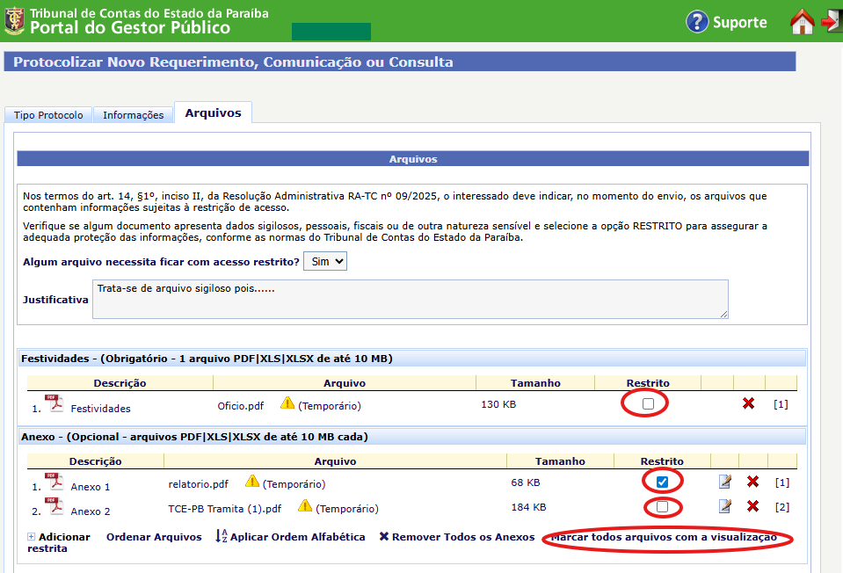
Task: Click the Suporte help question-mark icon
Action: point(697,22)
